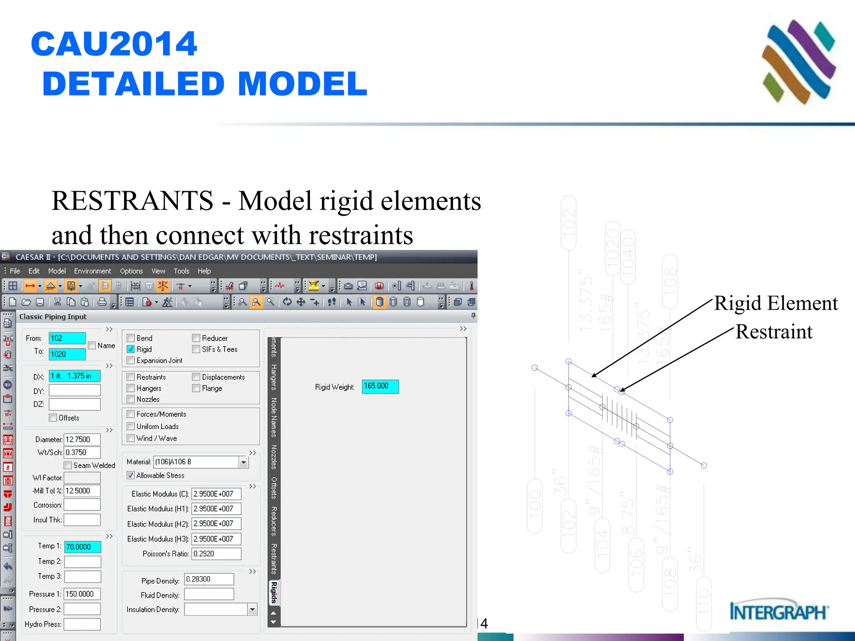Click the down scroll arrow below Rigids tab
855x641 pixels.
[x=273, y=622]
